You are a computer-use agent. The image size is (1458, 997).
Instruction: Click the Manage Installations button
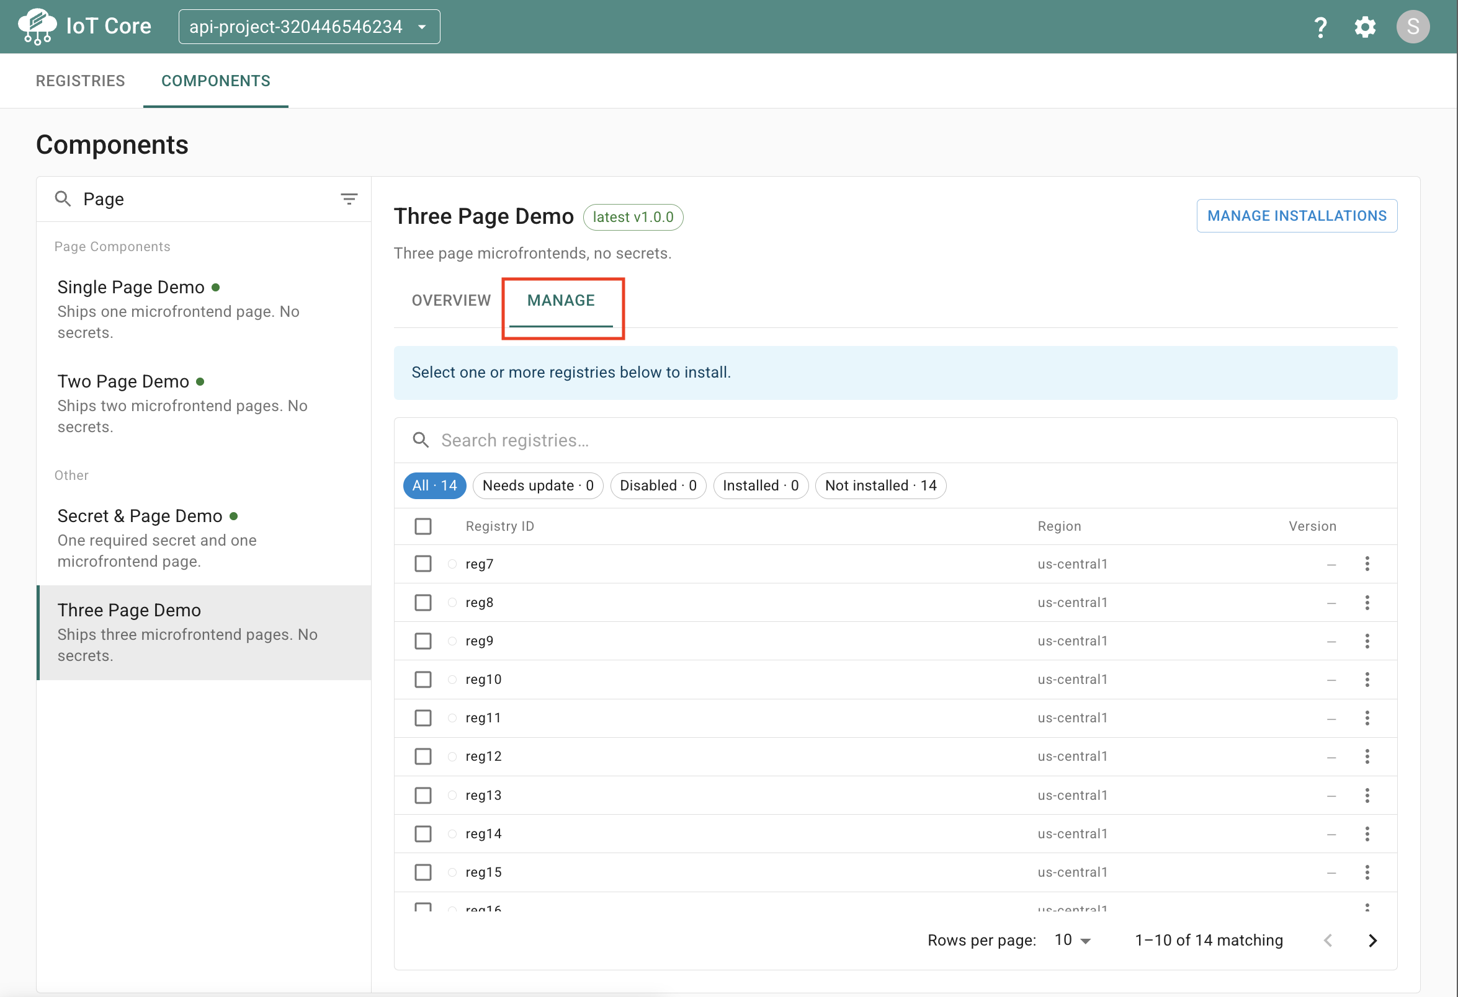(x=1296, y=216)
